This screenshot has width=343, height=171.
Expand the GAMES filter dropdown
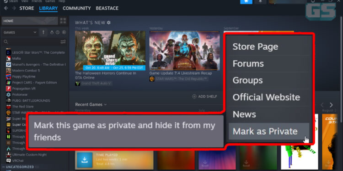(20, 32)
